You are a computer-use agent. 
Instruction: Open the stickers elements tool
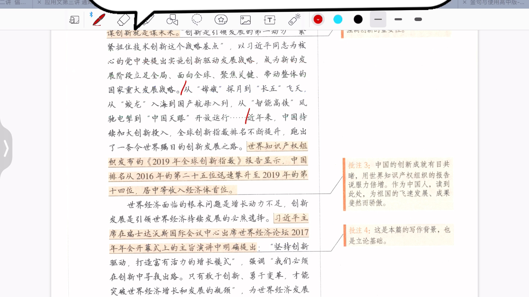[x=221, y=20]
